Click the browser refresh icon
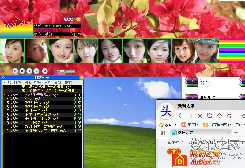Viewport: 245px width, 168px height. [210, 116]
